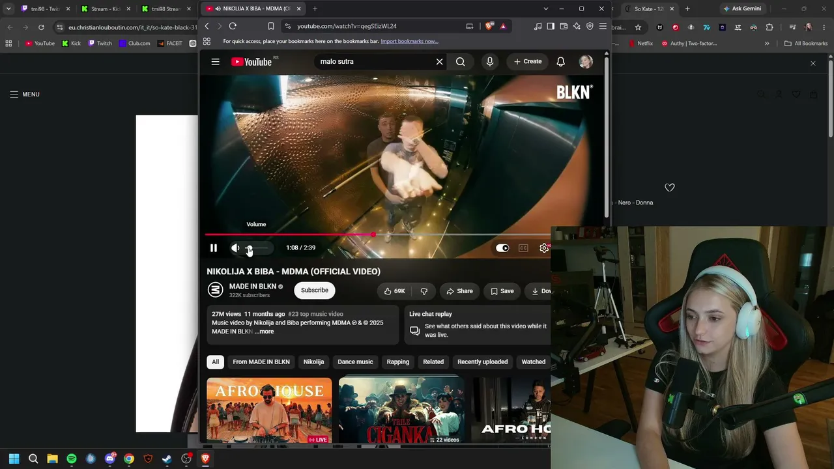
Task: Open the Brave tab search dropdown
Action: click(x=546, y=8)
